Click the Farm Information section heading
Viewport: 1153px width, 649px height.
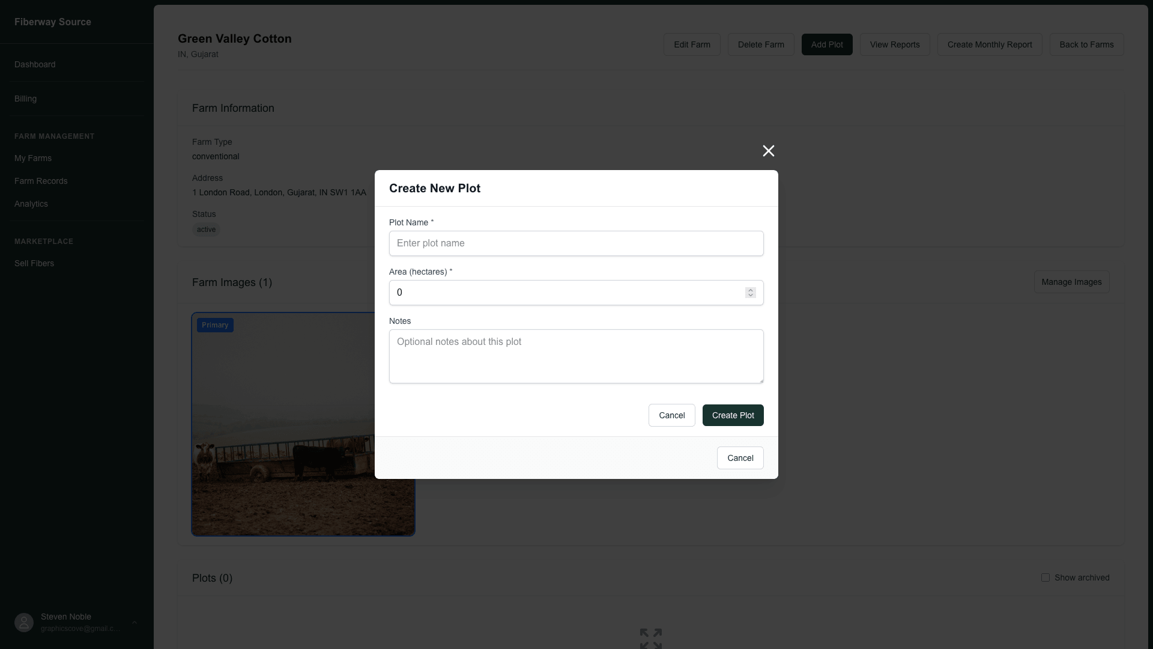click(x=233, y=108)
